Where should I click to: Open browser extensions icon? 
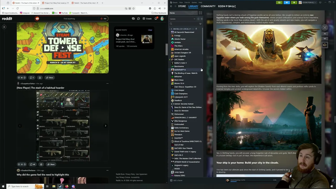(155, 8)
